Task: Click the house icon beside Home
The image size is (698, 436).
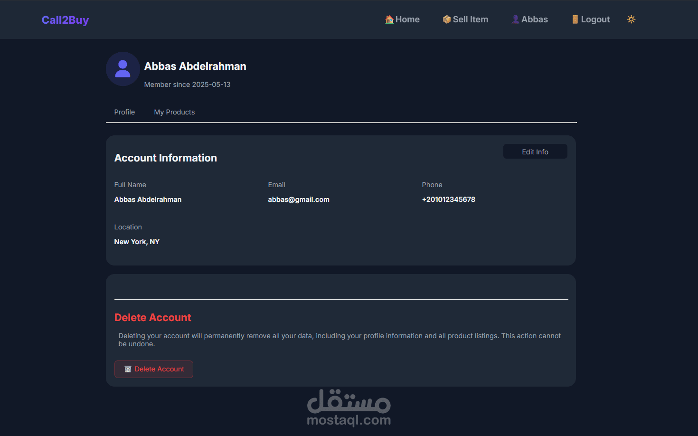Action: (389, 19)
